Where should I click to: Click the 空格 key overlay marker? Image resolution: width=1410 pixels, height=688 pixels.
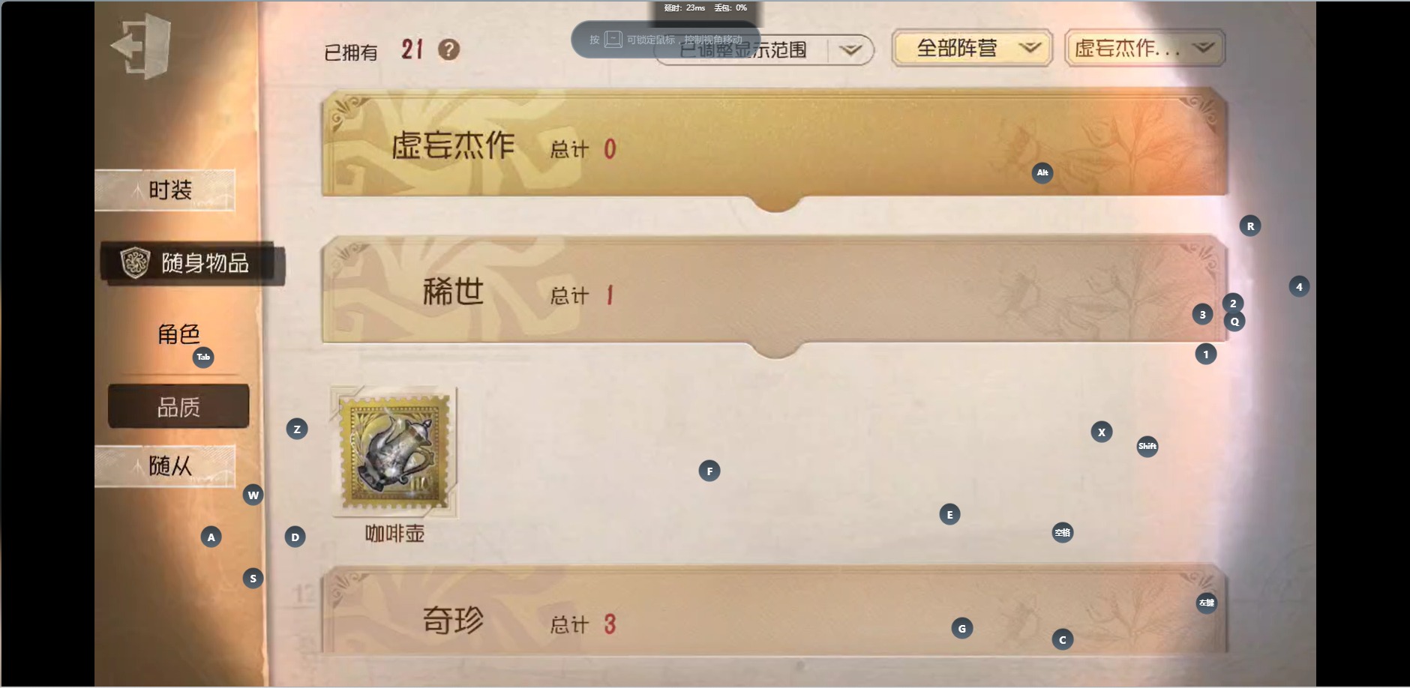pyautogui.click(x=1063, y=533)
